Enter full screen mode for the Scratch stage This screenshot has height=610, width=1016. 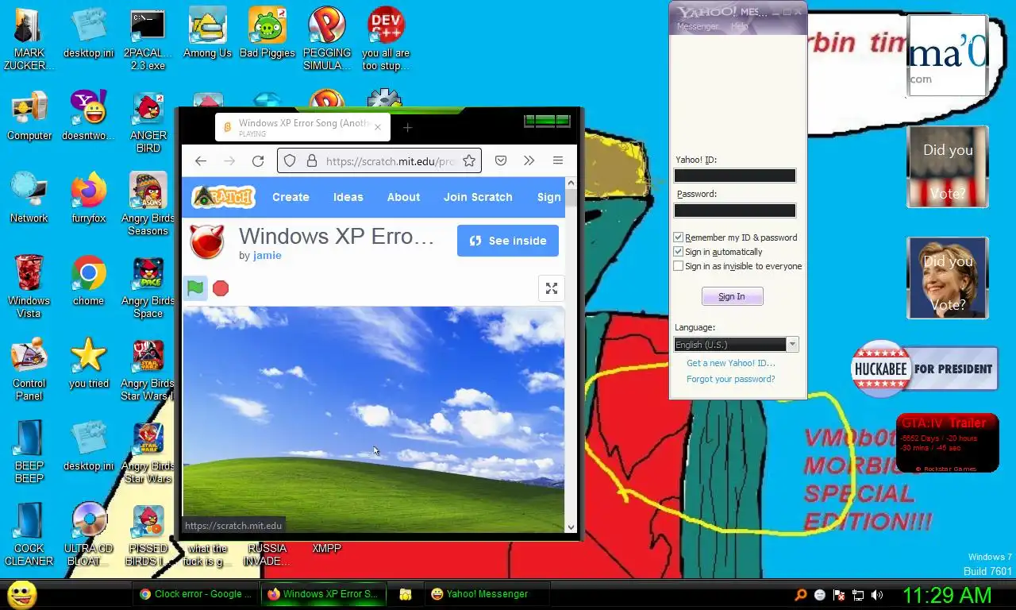pos(552,288)
